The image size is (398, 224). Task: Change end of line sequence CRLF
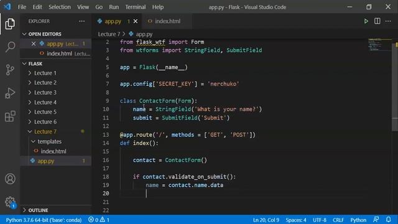point(338,220)
